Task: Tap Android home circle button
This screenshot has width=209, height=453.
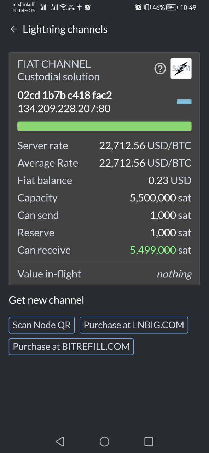Action: [104, 441]
